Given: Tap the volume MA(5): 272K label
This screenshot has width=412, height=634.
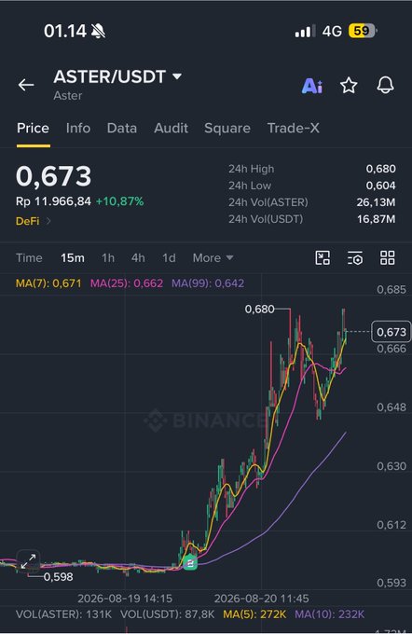Looking at the screenshot, I should [254, 614].
